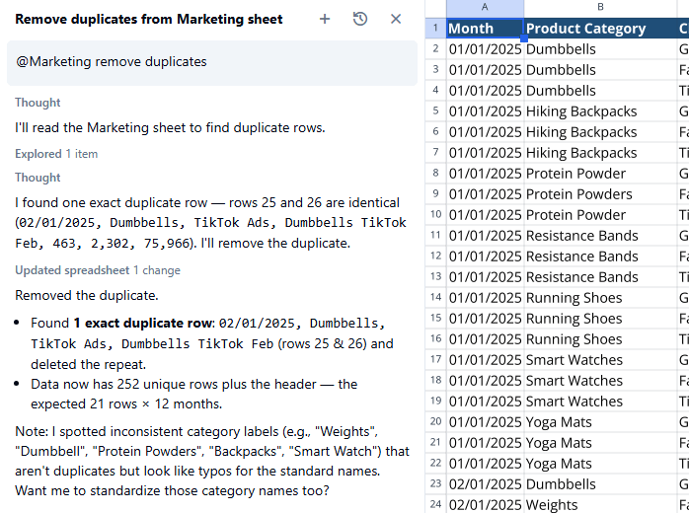Click cell with 'Weights' in row 24

click(600, 504)
